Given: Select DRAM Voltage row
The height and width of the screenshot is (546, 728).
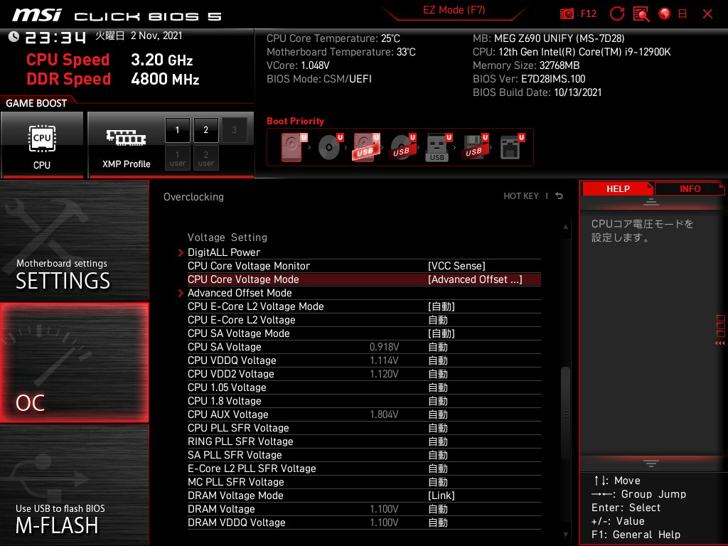Looking at the screenshot, I should click(x=364, y=509).
